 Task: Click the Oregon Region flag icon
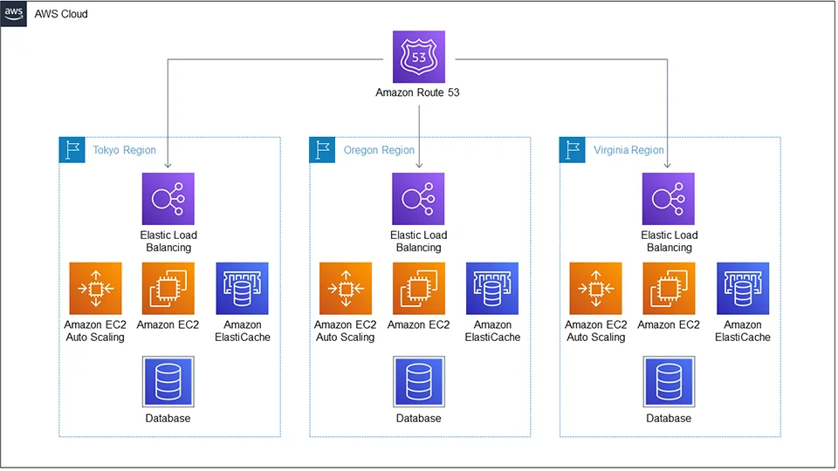322,149
